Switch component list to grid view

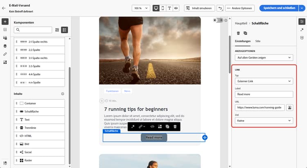coord(57,30)
